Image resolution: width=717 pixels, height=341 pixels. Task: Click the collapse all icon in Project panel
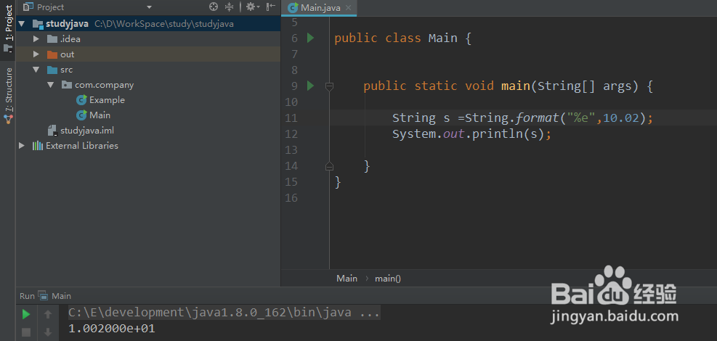tap(230, 7)
